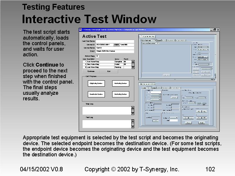This screenshot has width=235, height=176.
Task: Switch to the second tab of the top device panel
Action: (154, 40)
